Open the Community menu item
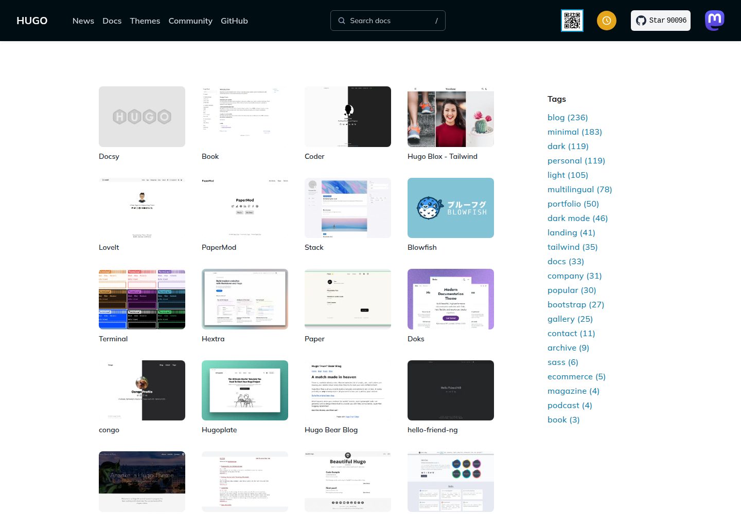 tap(190, 21)
